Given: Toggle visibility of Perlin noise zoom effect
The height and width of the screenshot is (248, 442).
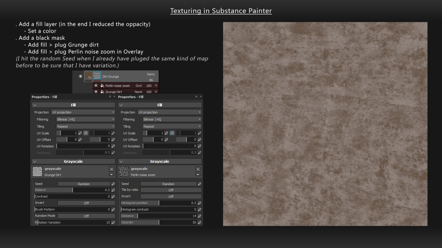Looking at the screenshot, I should [x=96, y=86].
